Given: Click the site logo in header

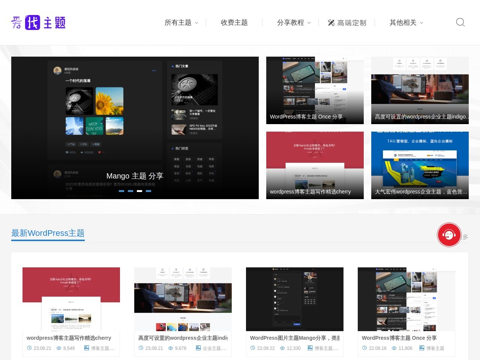Looking at the screenshot, I should point(38,22).
